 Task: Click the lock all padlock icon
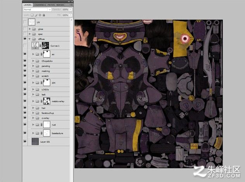pos(44,15)
